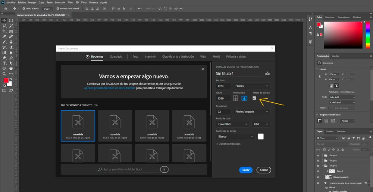Click the swap foreground/background colors arrow
Screen dimensions: 373x192
(10, 79)
